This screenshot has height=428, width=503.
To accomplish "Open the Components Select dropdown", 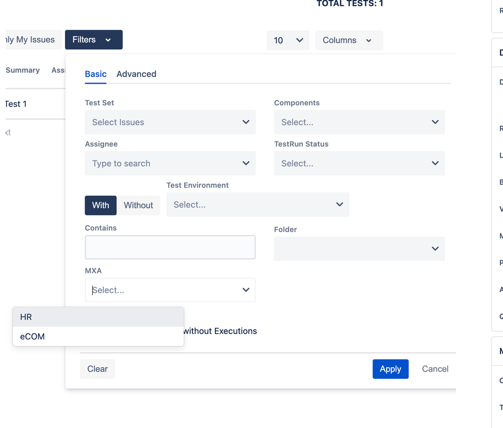I will pyautogui.click(x=360, y=122).
